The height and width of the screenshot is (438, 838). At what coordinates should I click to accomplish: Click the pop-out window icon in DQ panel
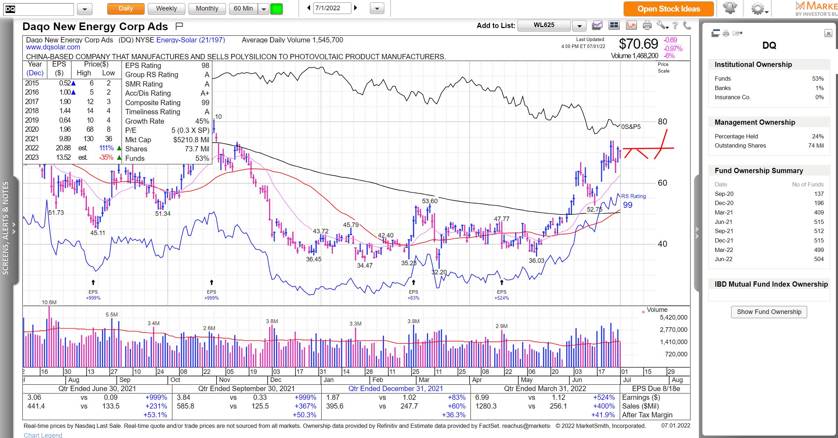tap(715, 33)
